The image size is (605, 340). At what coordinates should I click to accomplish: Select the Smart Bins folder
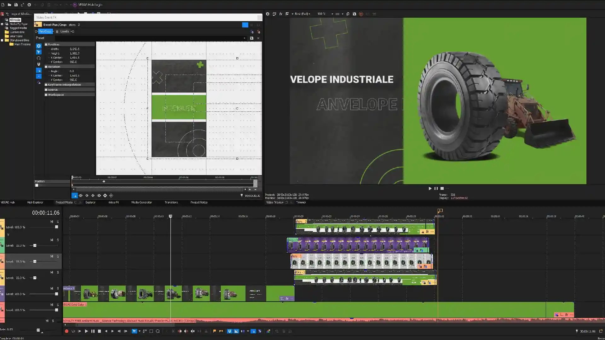(16, 36)
